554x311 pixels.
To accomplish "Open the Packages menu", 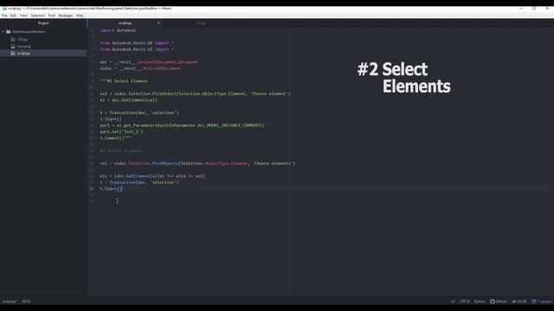I will pos(66,16).
